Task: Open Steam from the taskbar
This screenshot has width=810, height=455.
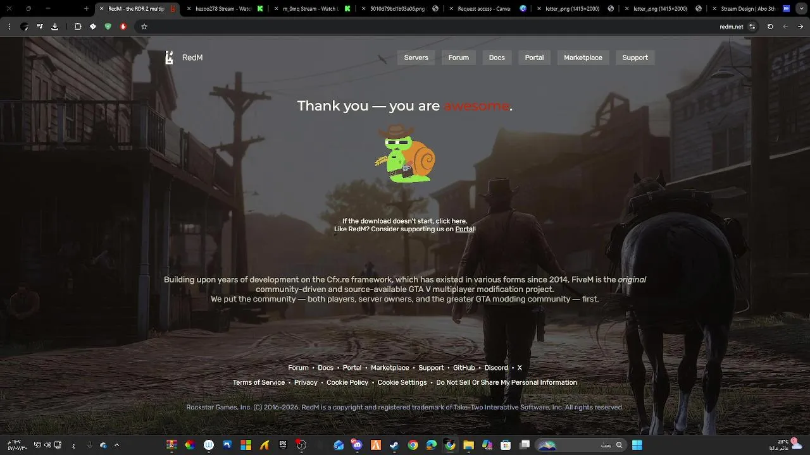Action: coord(394,445)
